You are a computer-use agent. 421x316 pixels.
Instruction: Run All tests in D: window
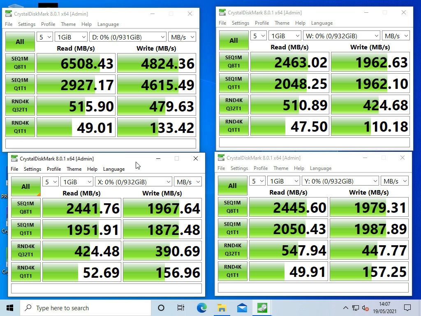(20, 42)
